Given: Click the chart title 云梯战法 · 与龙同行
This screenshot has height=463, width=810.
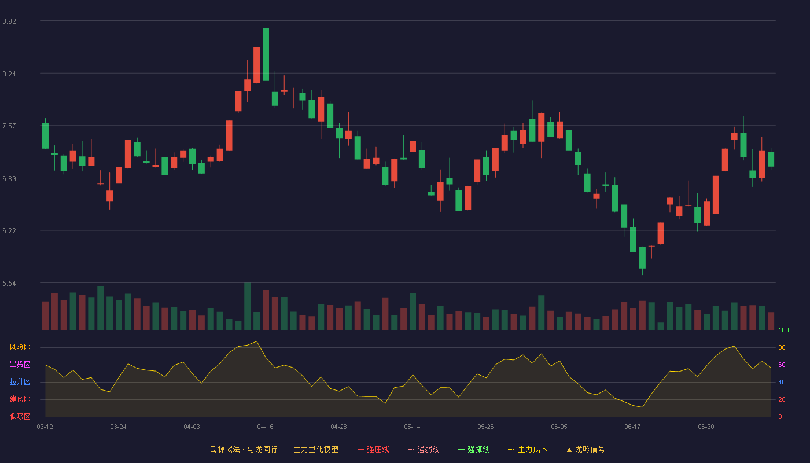Looking at the screenshot, I should tap(244, 449).
